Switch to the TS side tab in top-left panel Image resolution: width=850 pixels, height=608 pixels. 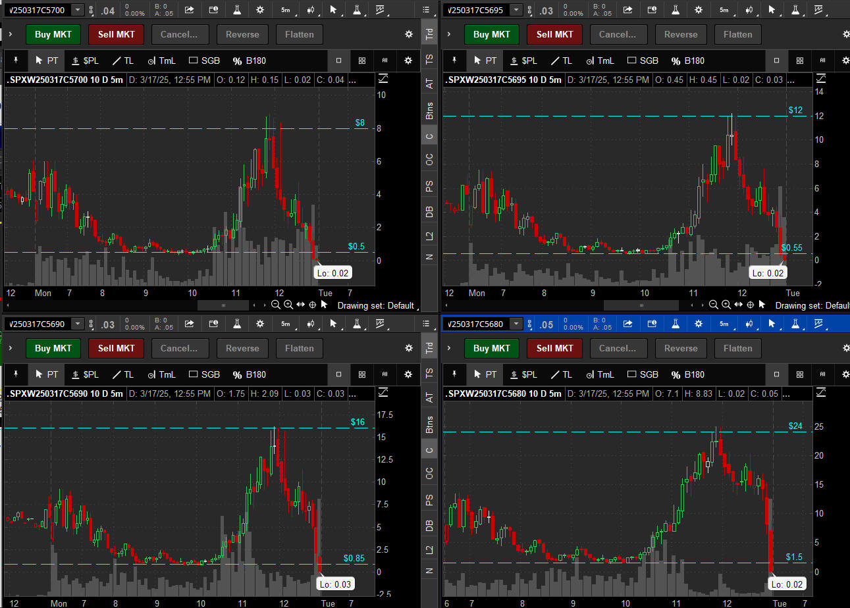[429, 59]
